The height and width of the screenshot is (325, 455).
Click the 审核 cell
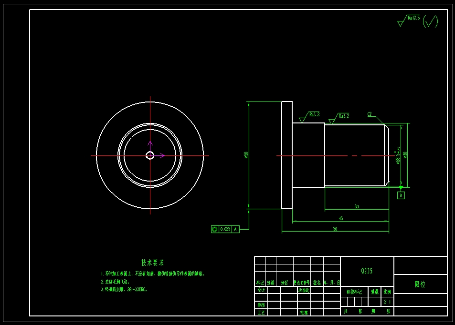[261, 305]
